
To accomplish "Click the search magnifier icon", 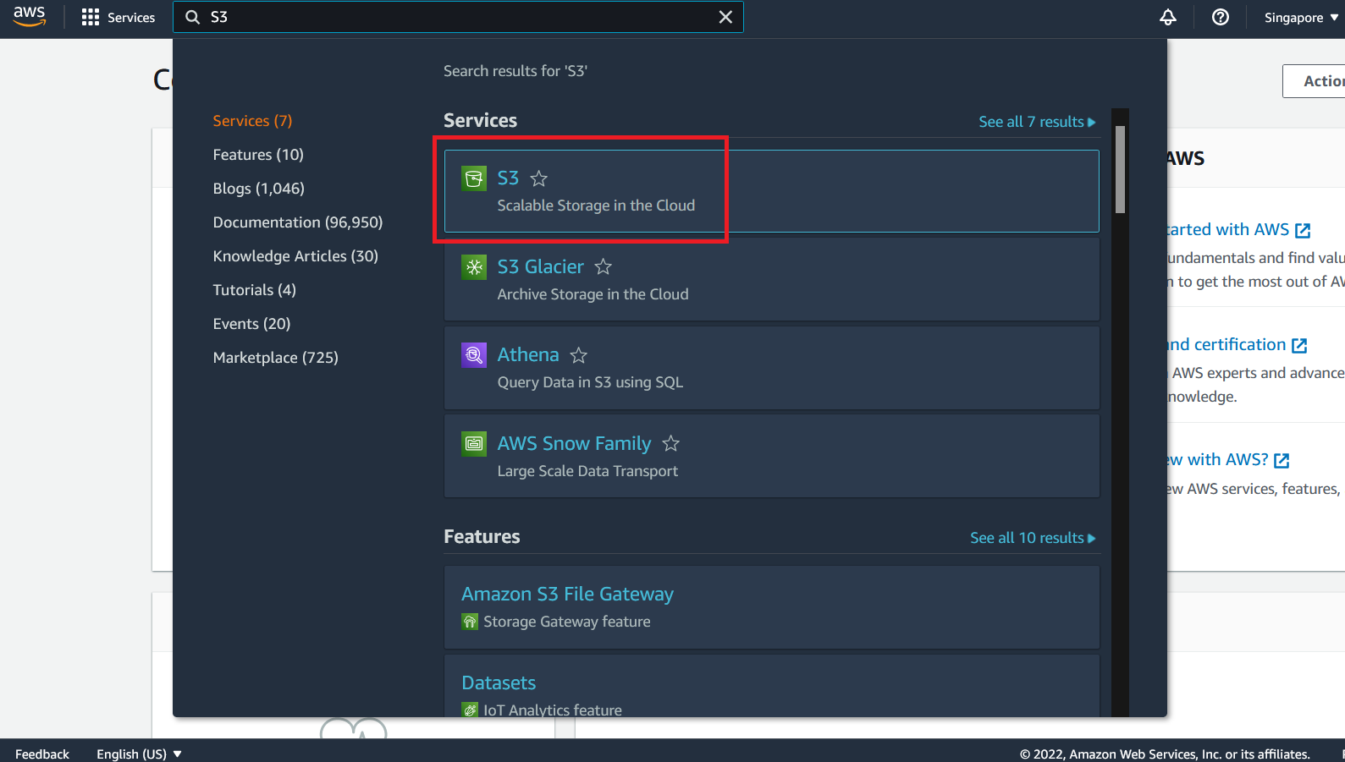I will pyautogui.click(x=193, y=17).
